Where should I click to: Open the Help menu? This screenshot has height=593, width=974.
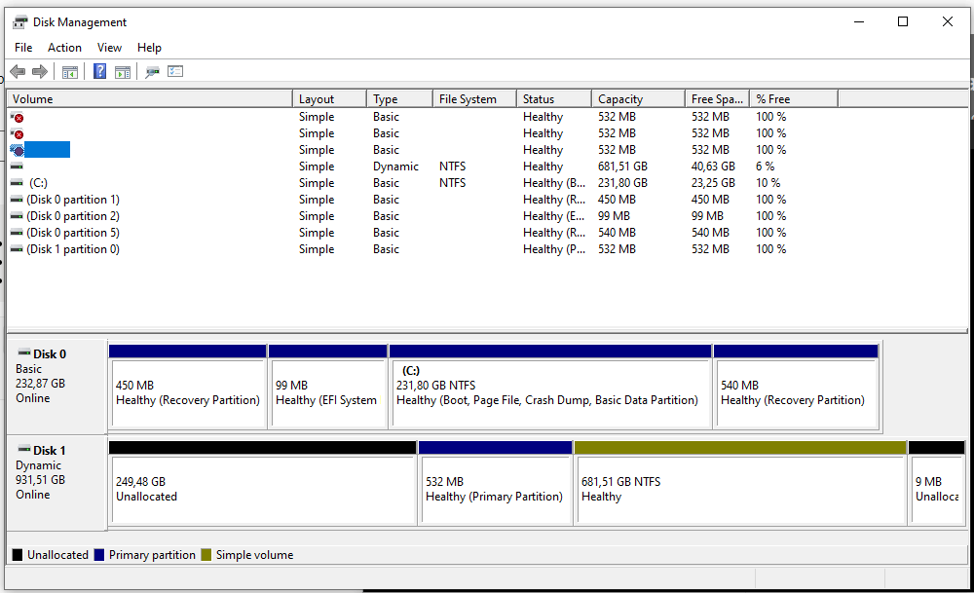[x=149, y=48]
